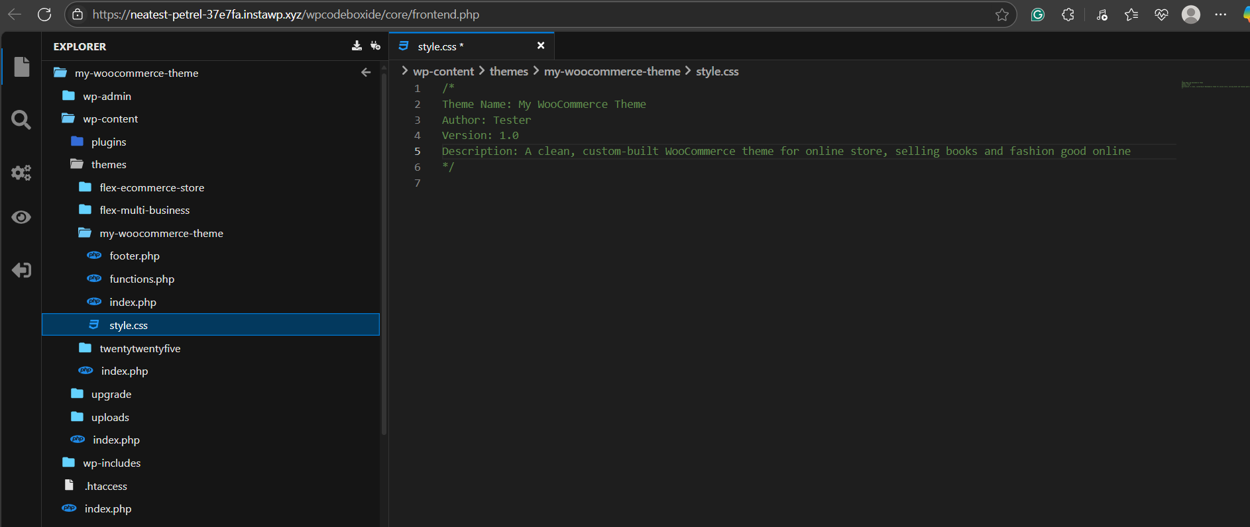Expand the flex-multi-business folder

pyautogui.click(x=144, y=210)
